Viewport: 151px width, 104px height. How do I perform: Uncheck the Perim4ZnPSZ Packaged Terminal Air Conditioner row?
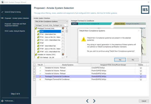point(34,76)
